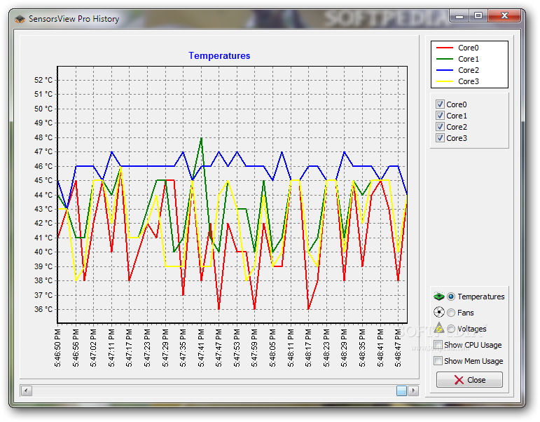Click the 52 °C axis label

pos(43,80)
